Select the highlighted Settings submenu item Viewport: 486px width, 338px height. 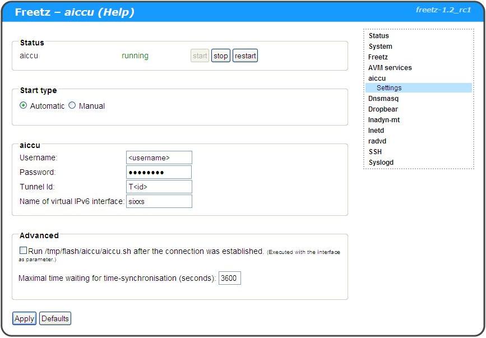click(418, 88)
